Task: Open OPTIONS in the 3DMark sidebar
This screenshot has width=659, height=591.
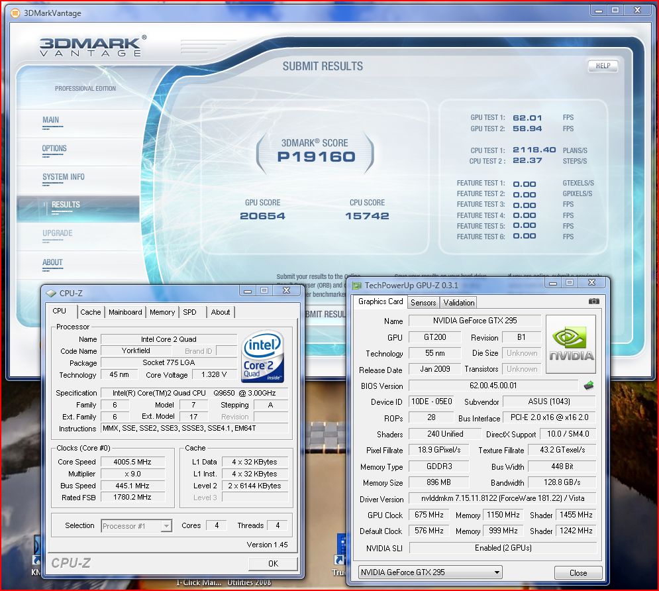Action: pos(54,148)
